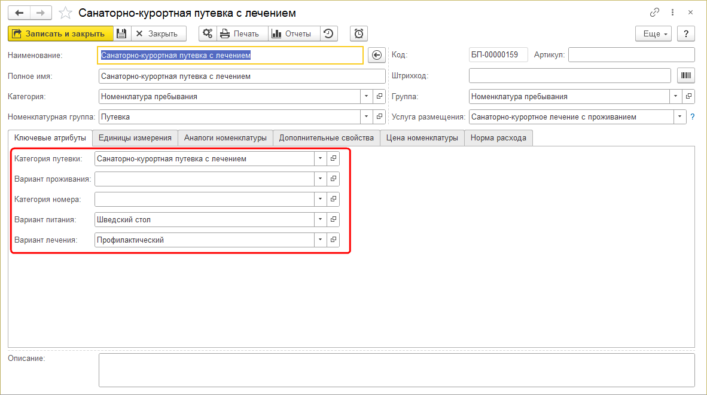Go forward with the right arrow button
The height and width of the screenshot is (395, 707).
coord(41,13)
